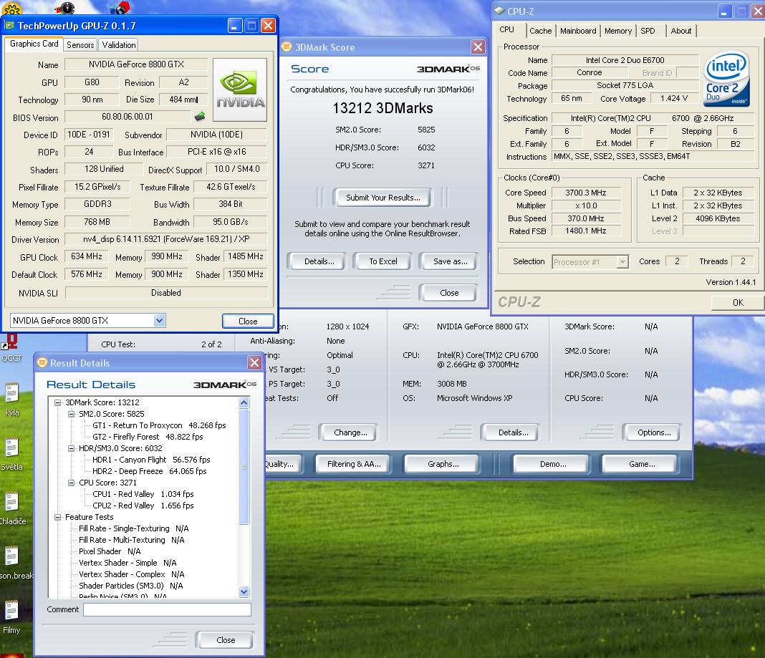
Task: Switch to the Sensors tab in GPU-Z
Action: (80, 45)
